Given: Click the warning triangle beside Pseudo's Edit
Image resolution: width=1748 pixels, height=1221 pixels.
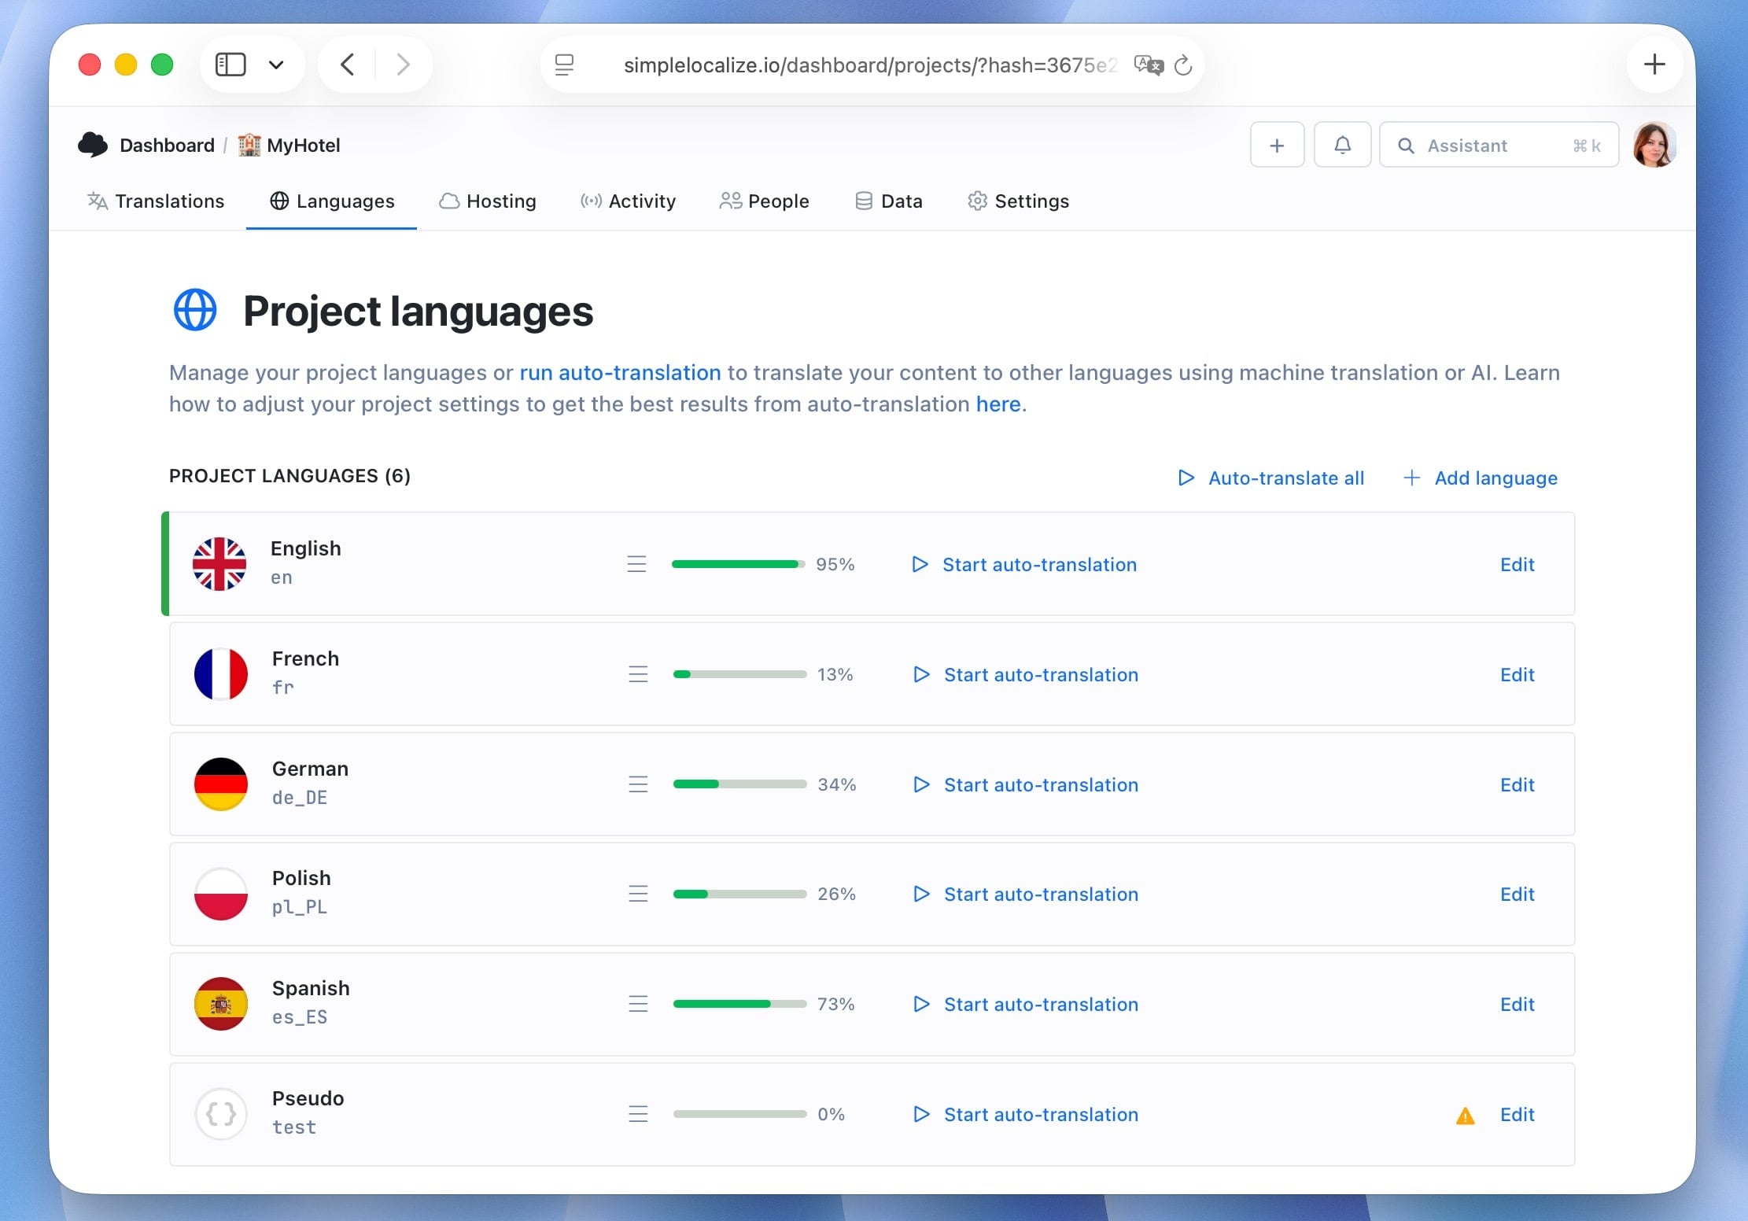Looking at the screenshot, I should [1465, 1115].
